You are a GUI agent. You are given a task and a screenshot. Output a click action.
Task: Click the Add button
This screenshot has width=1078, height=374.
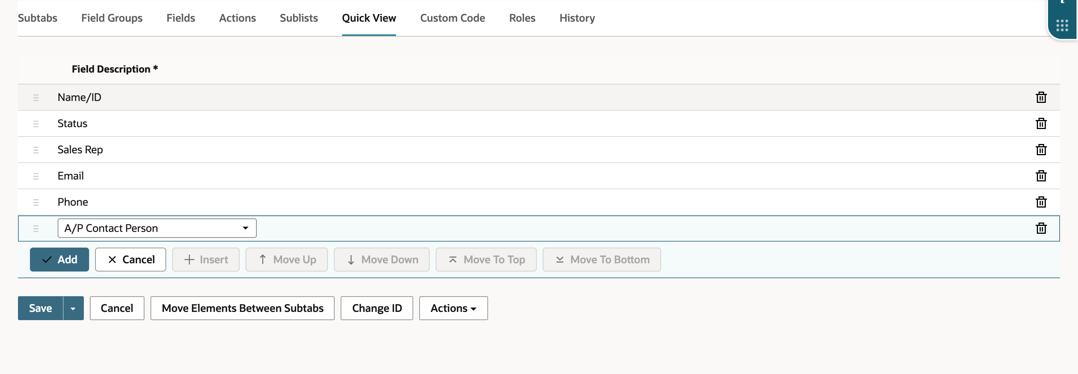[60, 260]
